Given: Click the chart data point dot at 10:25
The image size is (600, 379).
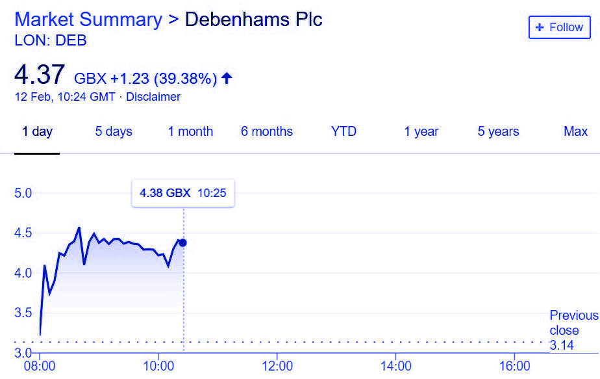Looking at the screenshot, I should coord(183,243).
